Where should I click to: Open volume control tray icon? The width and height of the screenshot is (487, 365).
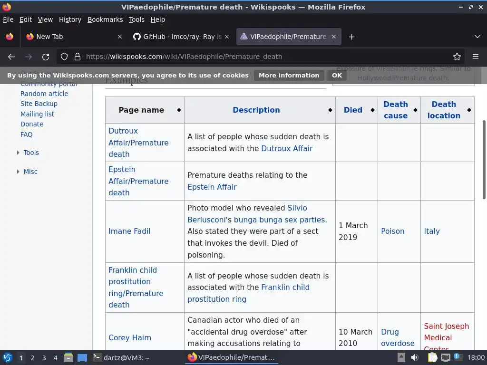click(x=415, y=358)
